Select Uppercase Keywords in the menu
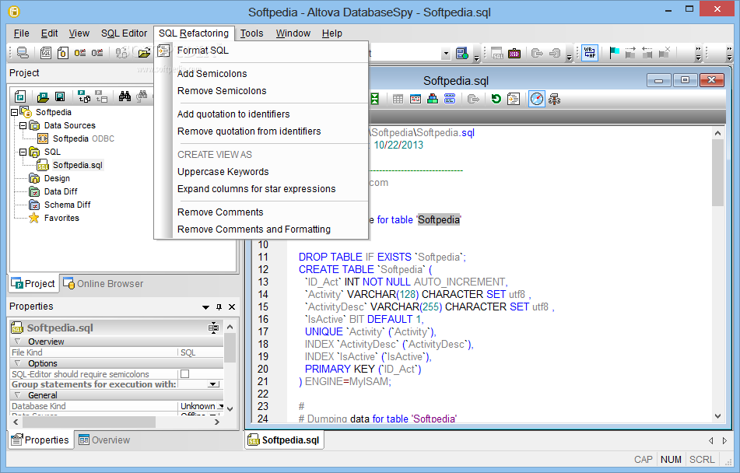The width and height of the screenshot is (740, 473). tap(223, 172)
